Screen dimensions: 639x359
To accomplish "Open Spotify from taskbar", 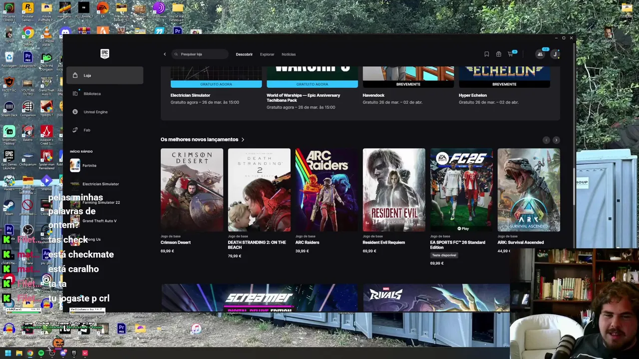I will (41, 354).
